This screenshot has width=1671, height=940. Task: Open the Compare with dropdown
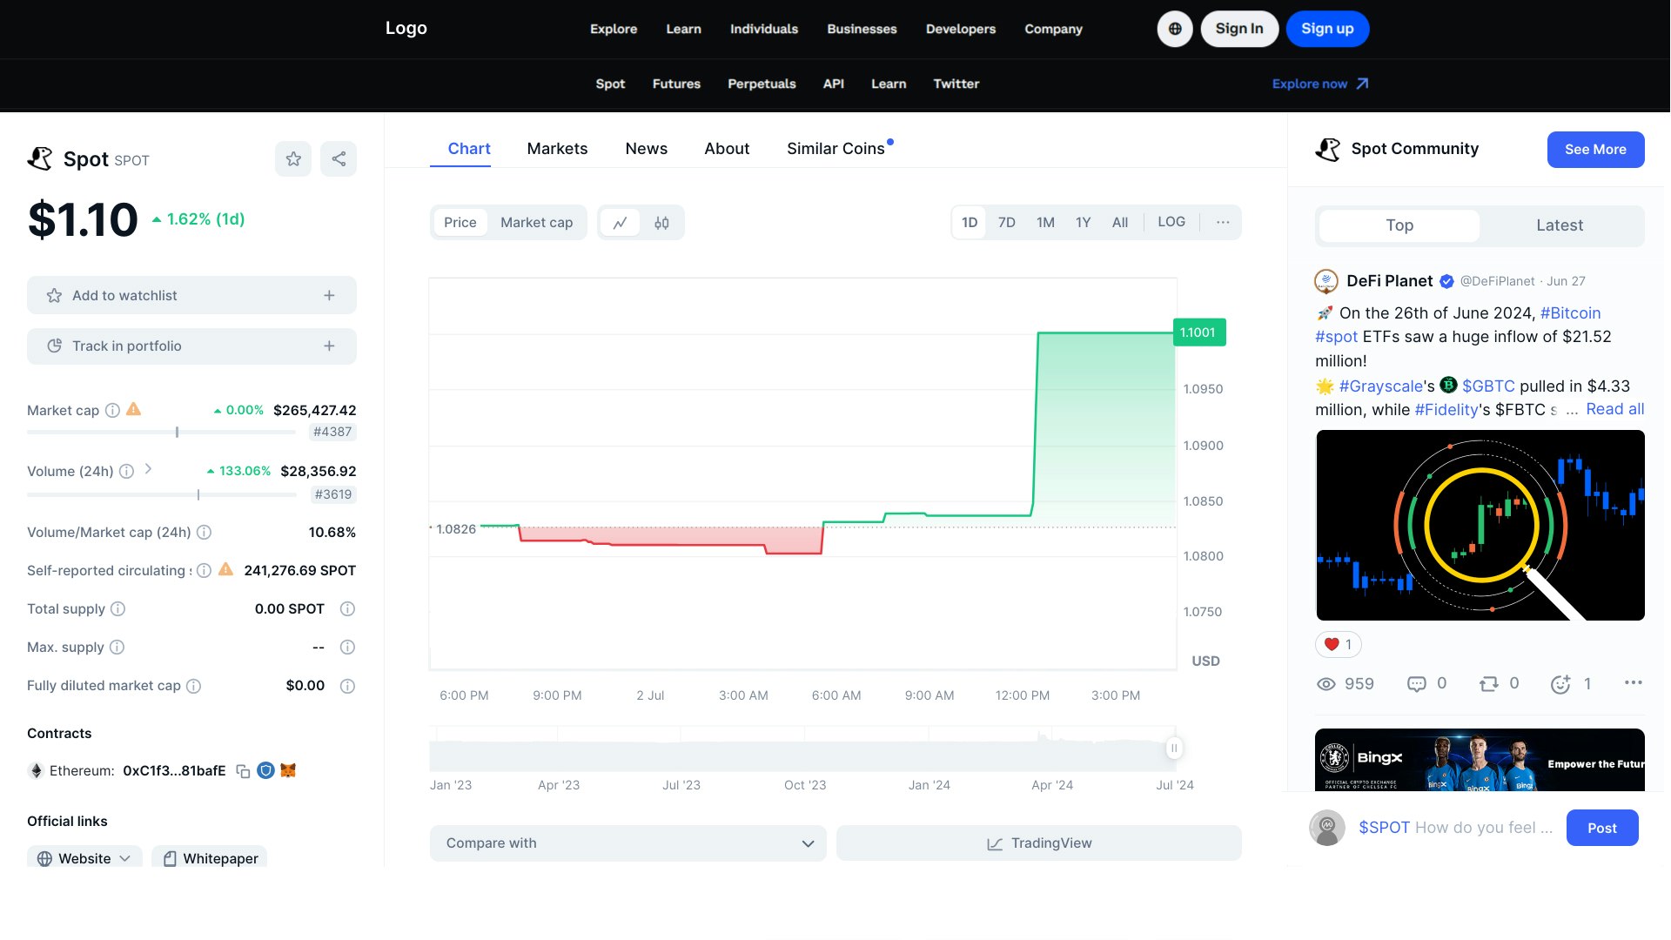tap(627, 843)
